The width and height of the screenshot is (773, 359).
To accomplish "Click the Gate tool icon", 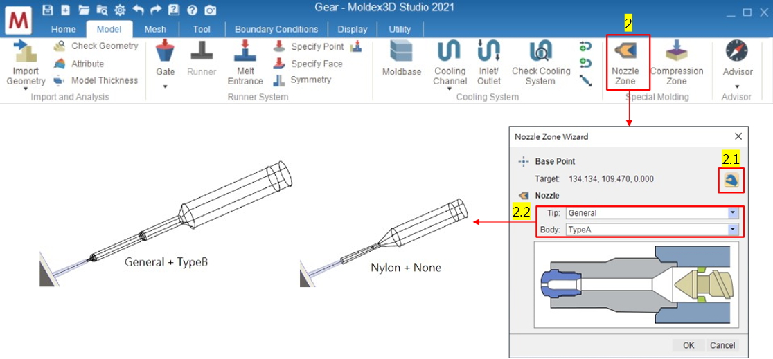I will tap(166, 52).
